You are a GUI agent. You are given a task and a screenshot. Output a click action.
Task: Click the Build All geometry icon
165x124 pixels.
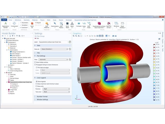[32, 25]
